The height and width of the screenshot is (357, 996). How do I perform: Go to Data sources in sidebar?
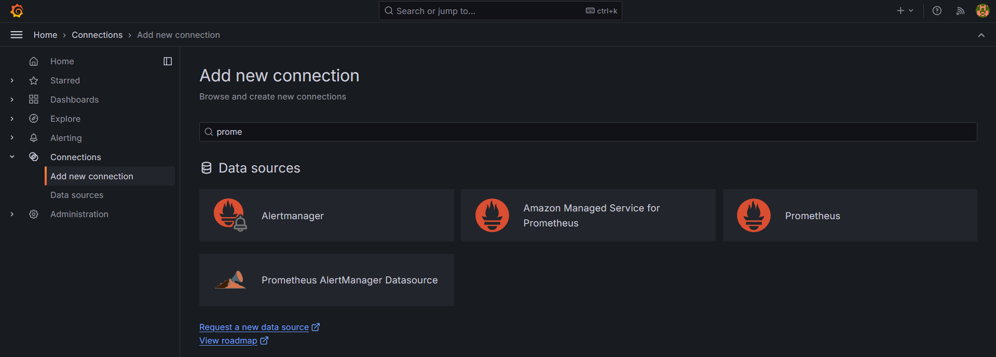(77, 195)
